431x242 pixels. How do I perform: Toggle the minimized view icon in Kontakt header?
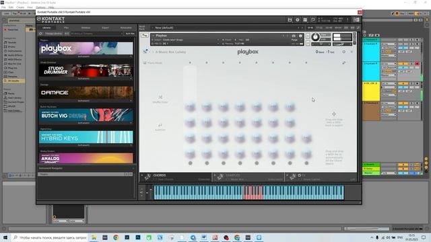point(312,19)
